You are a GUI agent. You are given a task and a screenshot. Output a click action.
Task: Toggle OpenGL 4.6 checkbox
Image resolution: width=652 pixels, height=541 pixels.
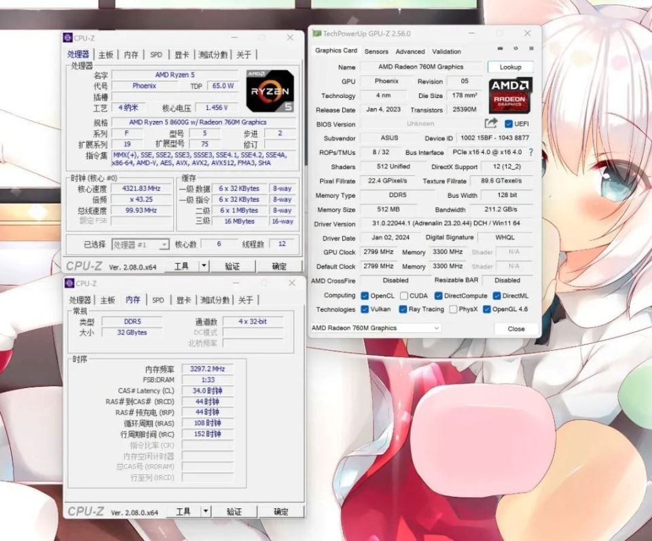486,309
